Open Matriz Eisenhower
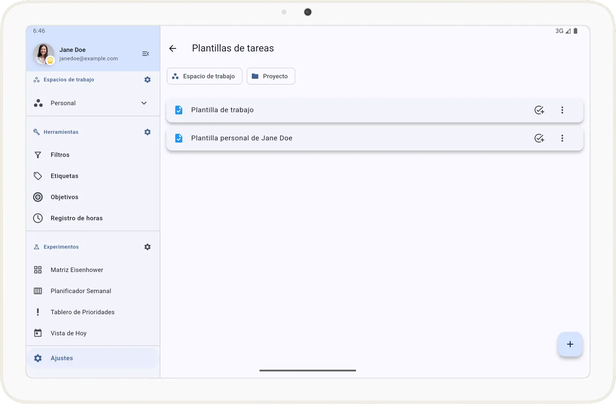The image size is (616, 404). coord(93,270)
